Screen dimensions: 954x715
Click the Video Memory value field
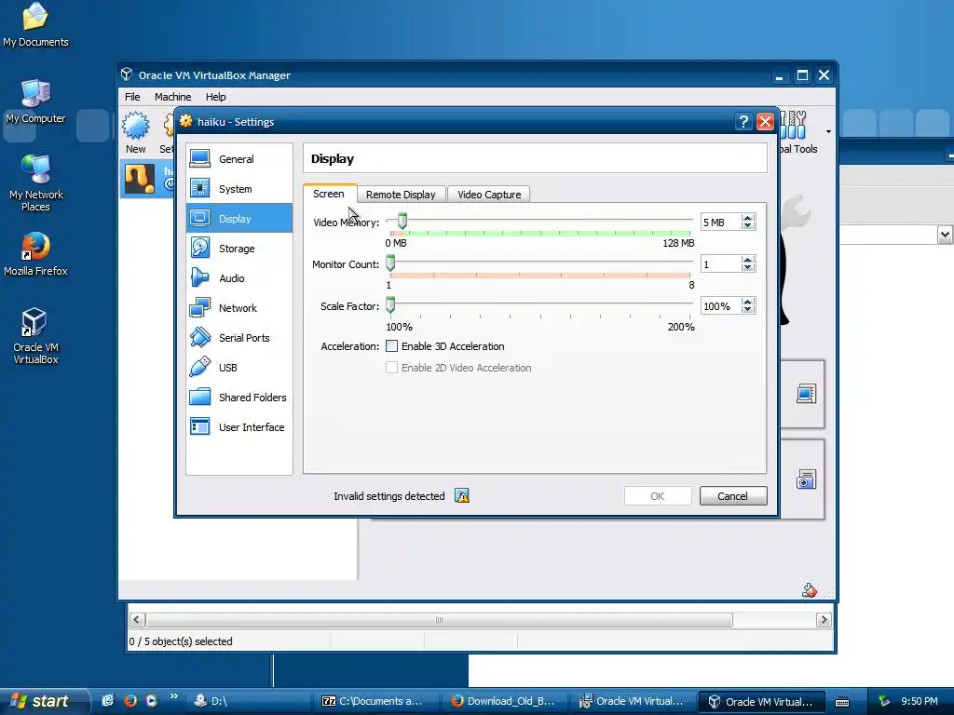coord(721,222)
